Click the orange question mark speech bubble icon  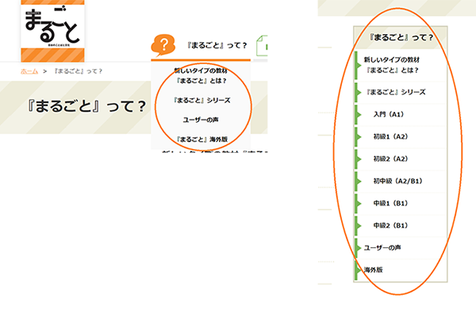163,45
